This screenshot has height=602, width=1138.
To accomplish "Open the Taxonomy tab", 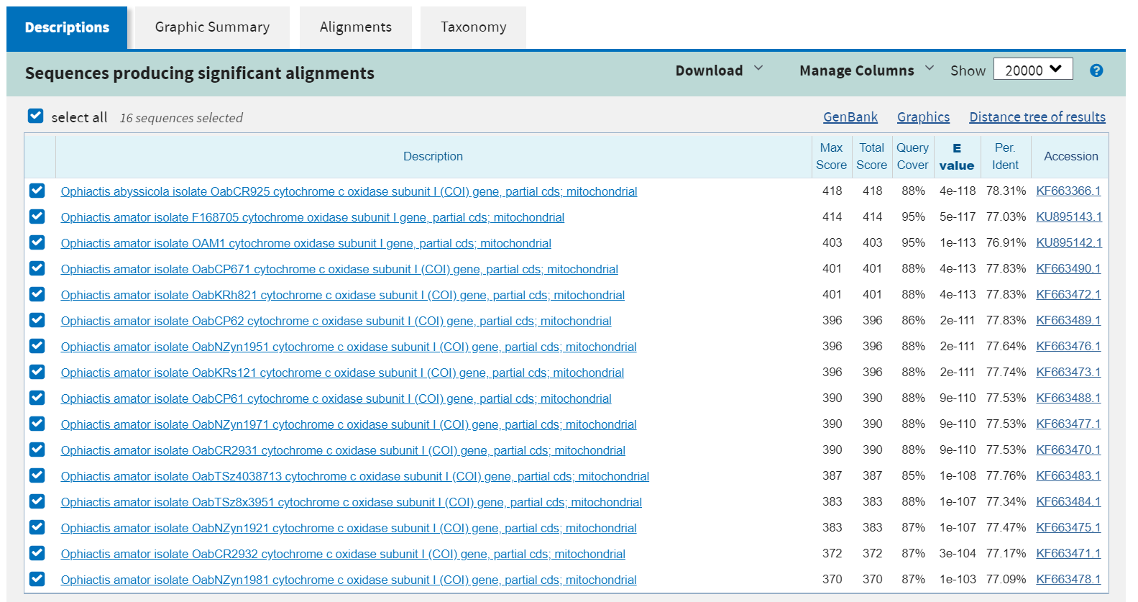I will [473, 27].
